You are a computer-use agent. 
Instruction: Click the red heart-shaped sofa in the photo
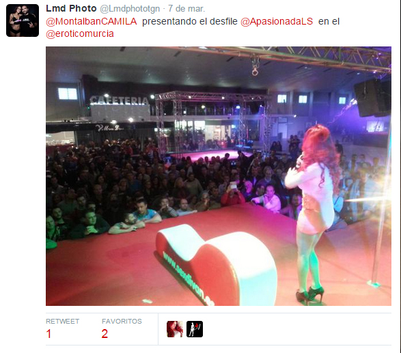coord(217,264)
